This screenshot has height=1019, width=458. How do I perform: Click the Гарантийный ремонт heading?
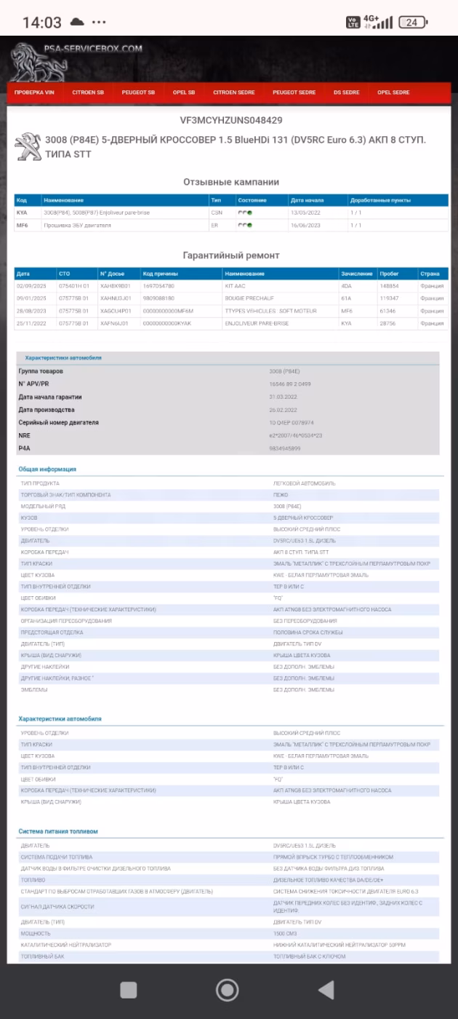coord(231,255)
